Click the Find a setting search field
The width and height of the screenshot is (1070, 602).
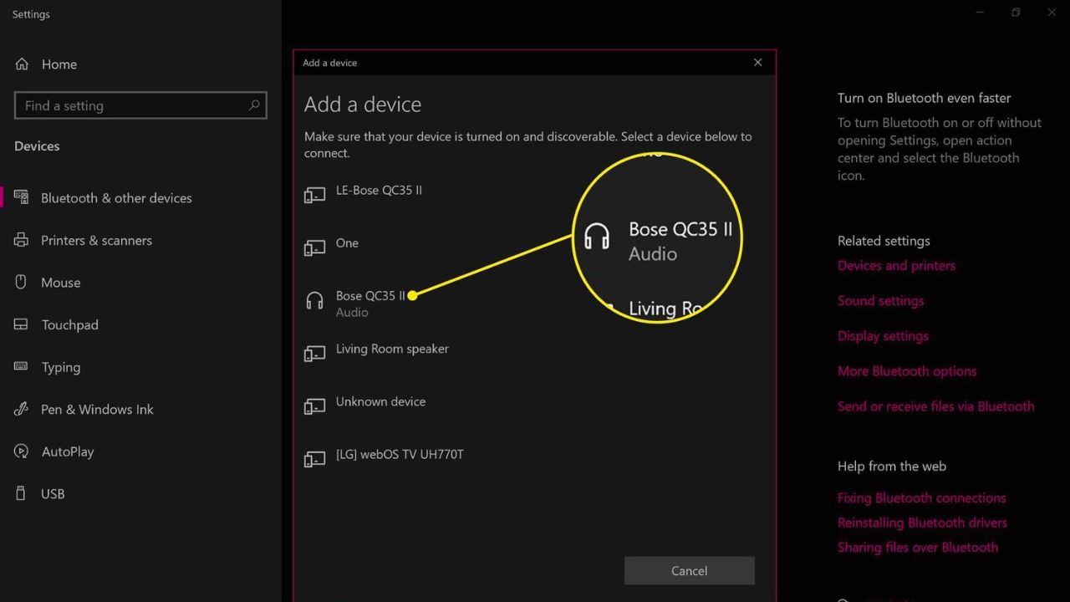coord(140,105)
